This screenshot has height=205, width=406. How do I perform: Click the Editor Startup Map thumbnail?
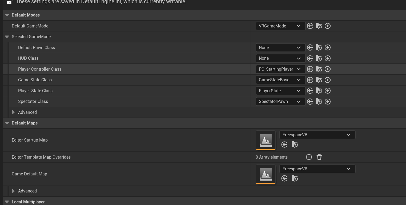point(266,140)
